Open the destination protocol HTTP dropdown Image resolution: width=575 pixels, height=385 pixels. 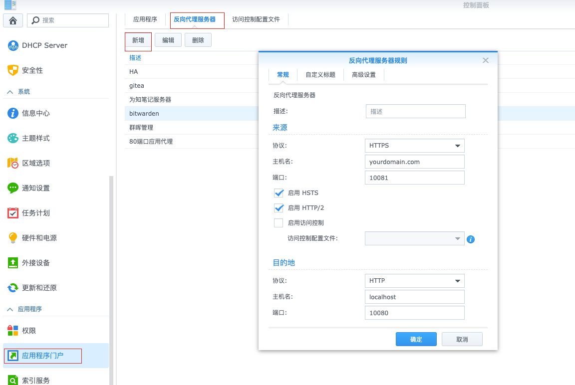414,281
